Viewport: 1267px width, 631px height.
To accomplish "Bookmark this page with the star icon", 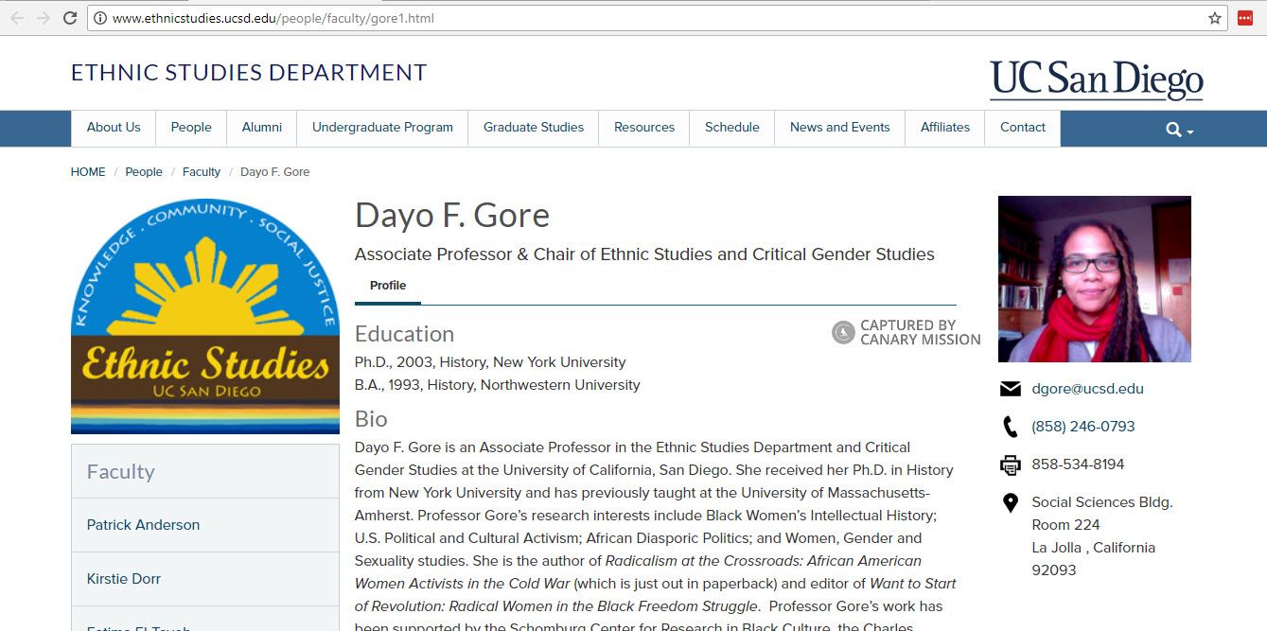I will pos(1215,18).
